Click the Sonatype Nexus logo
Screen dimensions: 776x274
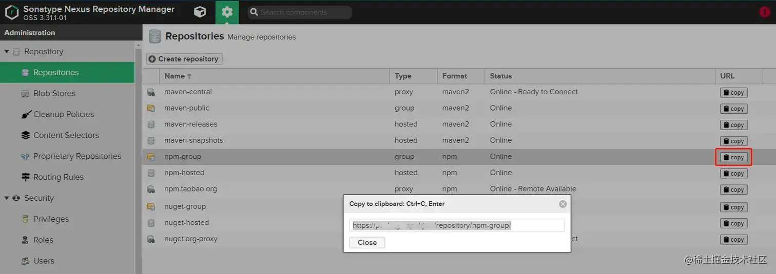click(11, 12)
